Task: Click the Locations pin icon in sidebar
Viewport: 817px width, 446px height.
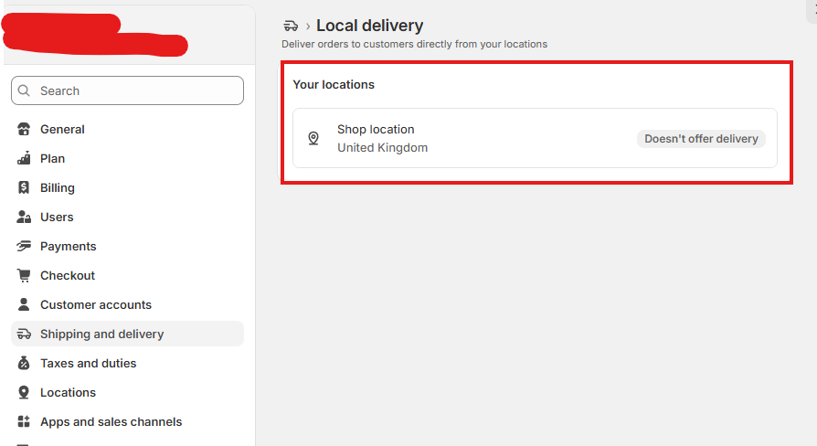Action: coord(24,392)
